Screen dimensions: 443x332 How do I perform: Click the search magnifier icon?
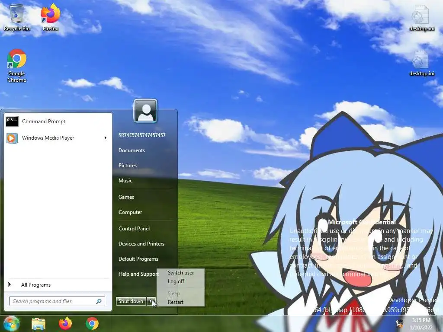tap(99, 301)
